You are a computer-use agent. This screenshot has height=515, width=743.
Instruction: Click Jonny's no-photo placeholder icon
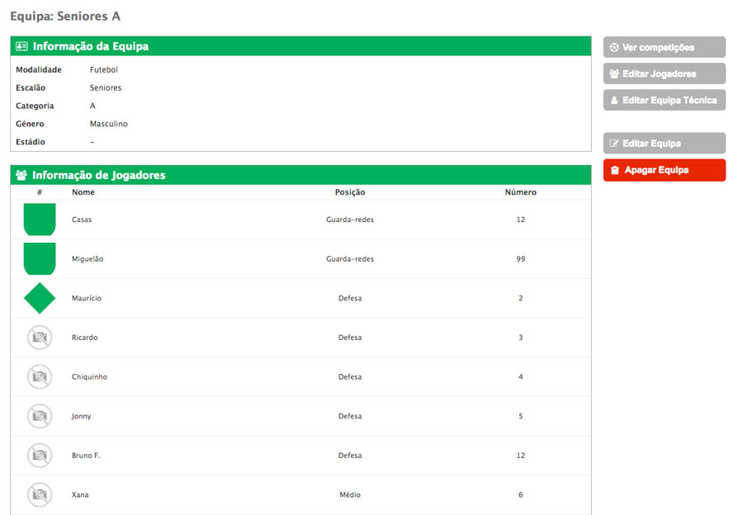(x=40, y=416)
